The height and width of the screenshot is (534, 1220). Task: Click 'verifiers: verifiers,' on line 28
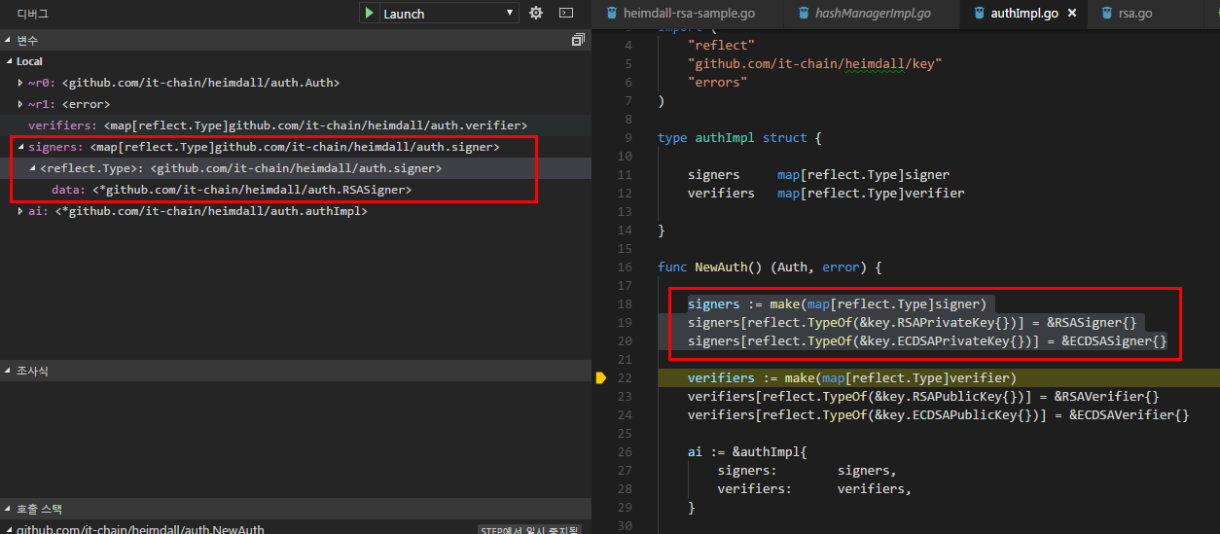814,489
